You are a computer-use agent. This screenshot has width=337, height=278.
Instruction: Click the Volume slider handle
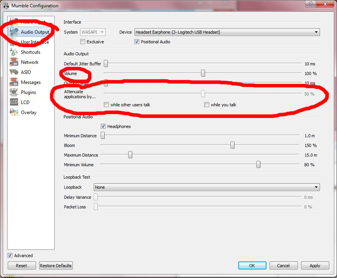point(203,73)
